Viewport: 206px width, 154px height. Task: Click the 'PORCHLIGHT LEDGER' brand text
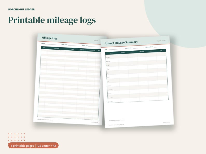coord(22,9)
